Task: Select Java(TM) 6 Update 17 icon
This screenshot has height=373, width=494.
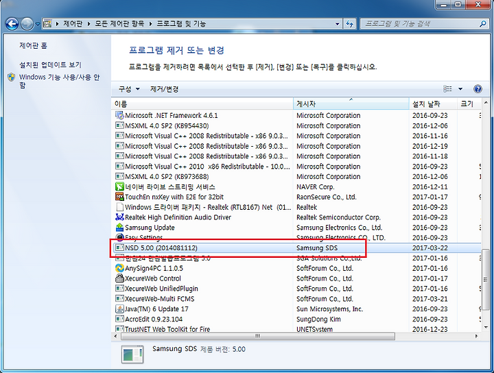Action: (119, 309)
